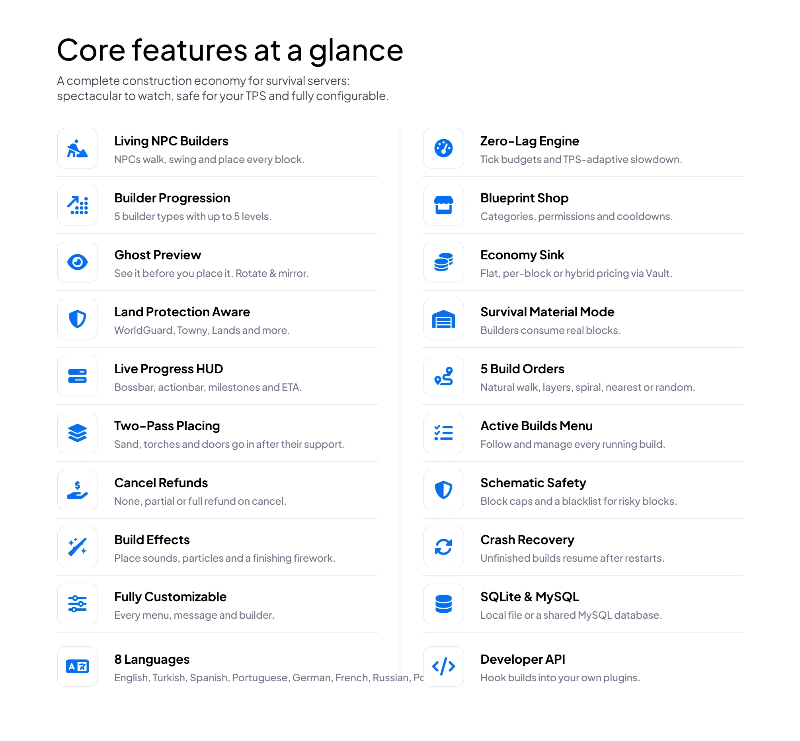
Task: Click the Builder Progression chart icon
Action: pos(77,205)
